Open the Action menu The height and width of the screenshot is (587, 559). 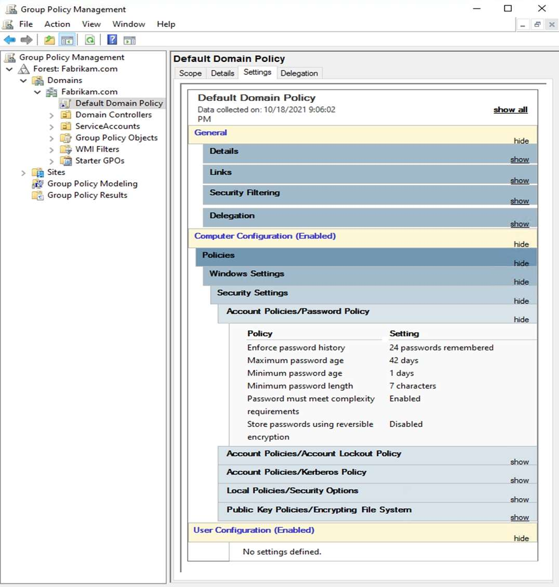pos(57,24)
